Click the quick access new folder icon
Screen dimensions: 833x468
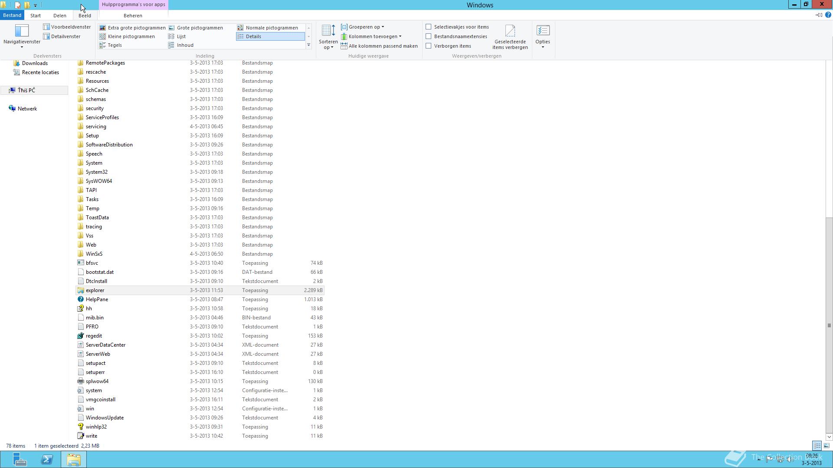27,5
